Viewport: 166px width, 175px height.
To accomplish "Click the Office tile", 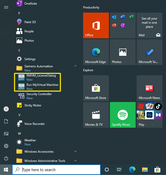I will (x=96, y=25).
